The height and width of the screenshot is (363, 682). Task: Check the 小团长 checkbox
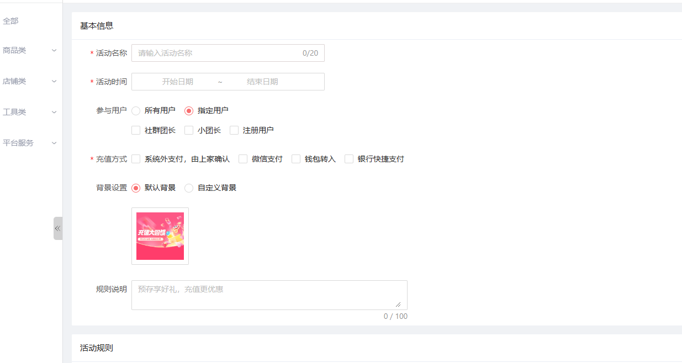click(189, 131)
